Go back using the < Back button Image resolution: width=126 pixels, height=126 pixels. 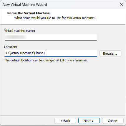(x=65, y=121)
